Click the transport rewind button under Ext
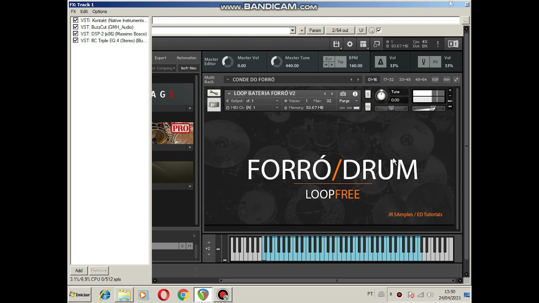Viewport: 539px width, 303px height. click(326, 65)
